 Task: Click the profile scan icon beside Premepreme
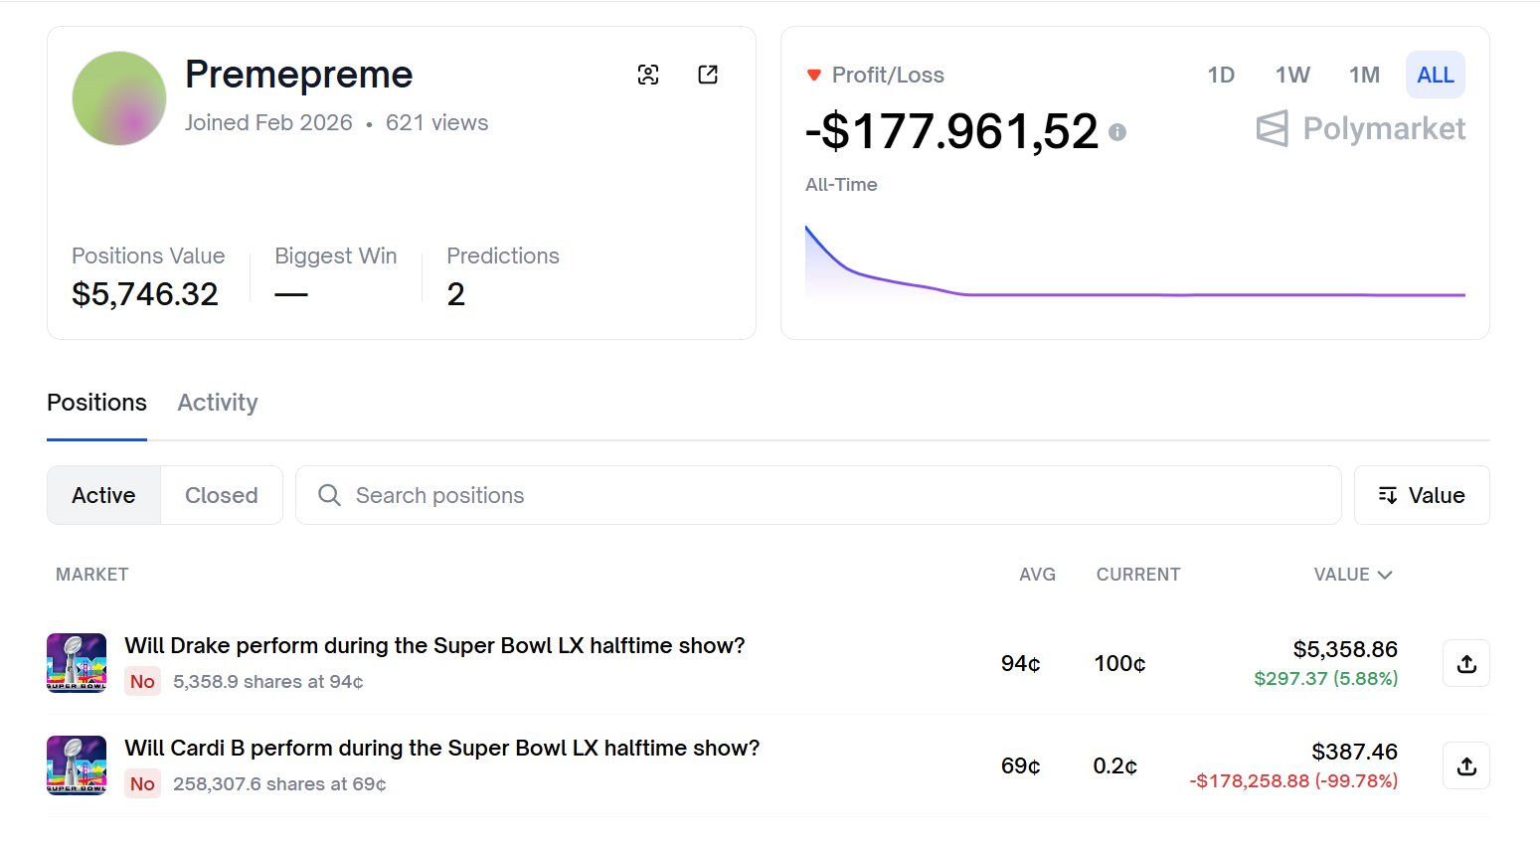(x=648, y=75)
